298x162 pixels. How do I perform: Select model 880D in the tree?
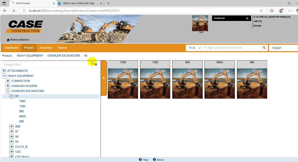pos(22,116)
